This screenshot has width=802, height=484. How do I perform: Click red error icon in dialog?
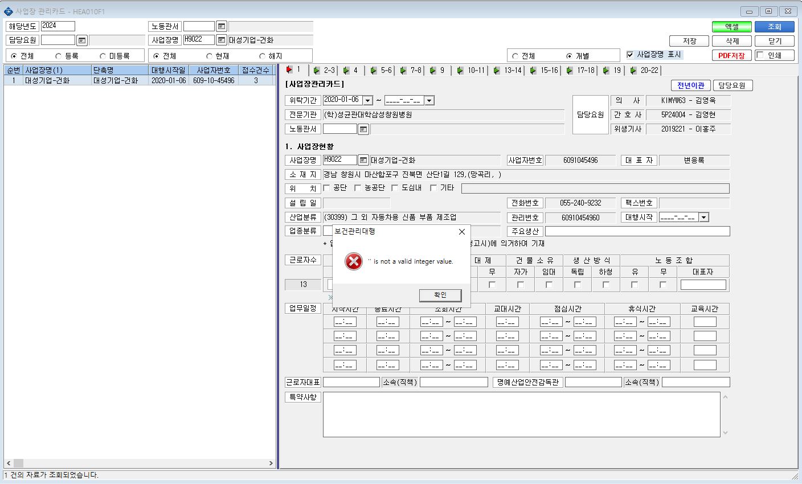[354, 261]
